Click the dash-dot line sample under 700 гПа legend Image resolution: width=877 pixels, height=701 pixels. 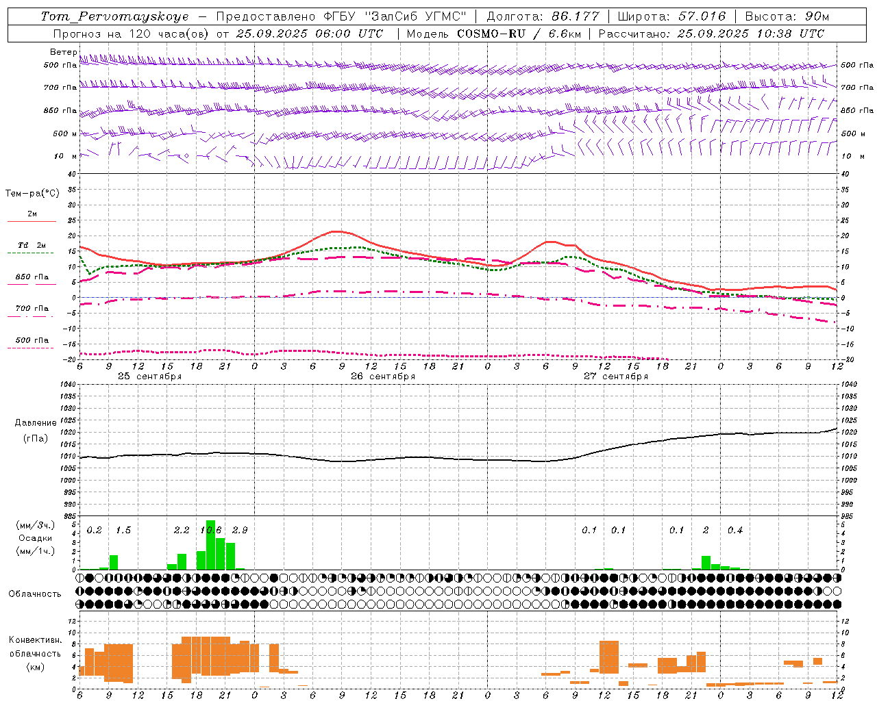pyautogui.click(x=32, y=316)
